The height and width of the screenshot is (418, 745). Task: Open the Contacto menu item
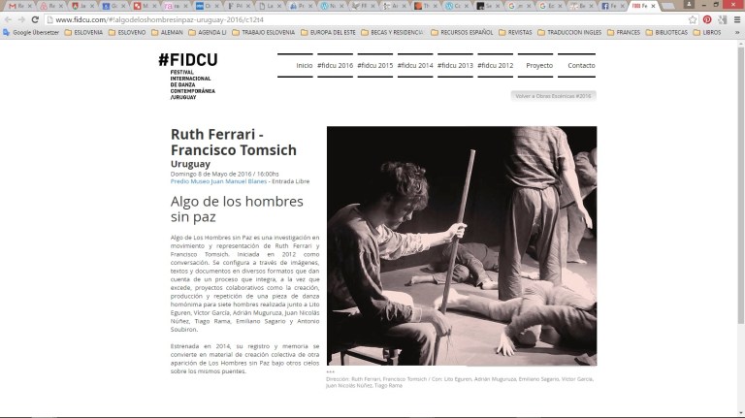[580, 65]
